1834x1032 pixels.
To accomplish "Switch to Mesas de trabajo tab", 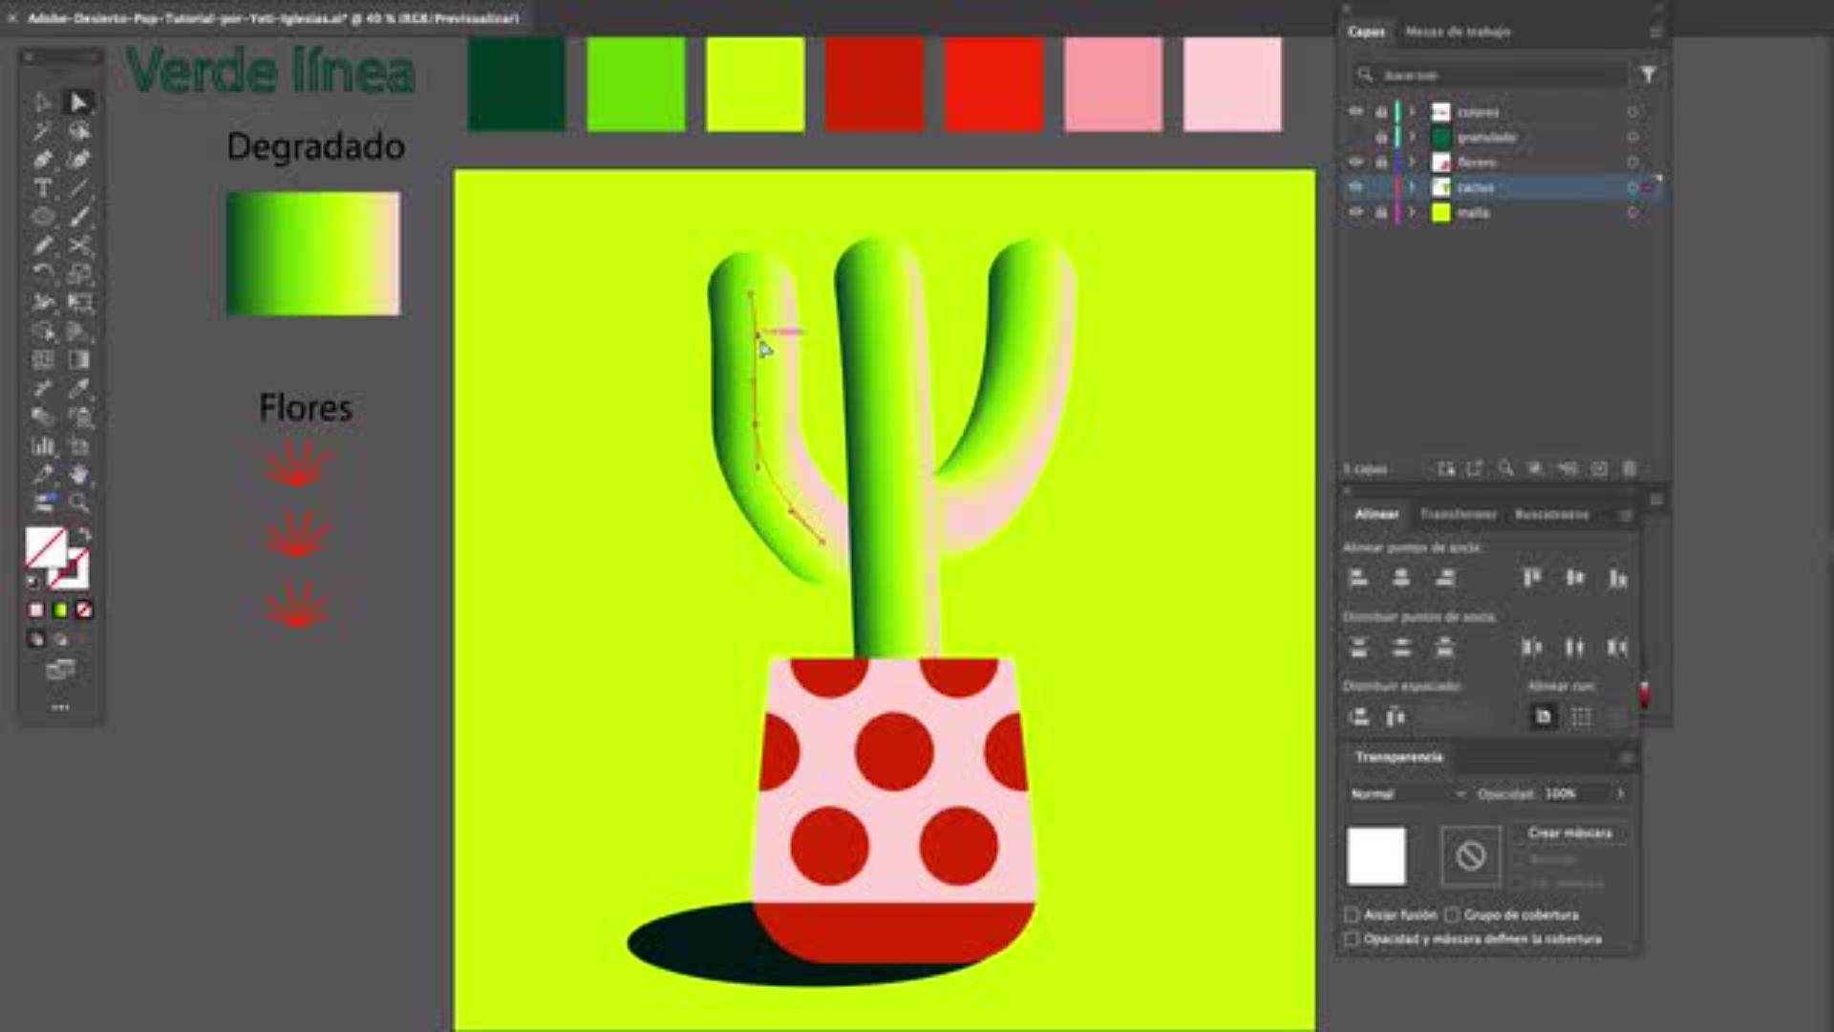I will point(1458,32).
